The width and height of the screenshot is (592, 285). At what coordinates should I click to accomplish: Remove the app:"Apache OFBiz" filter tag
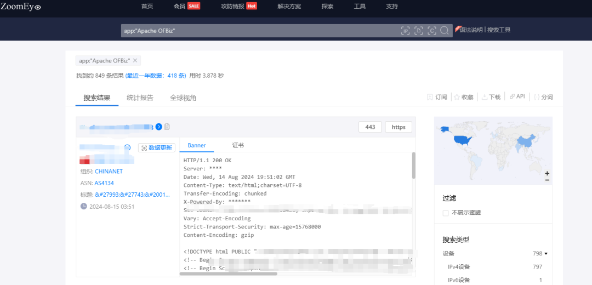[135, 60]
